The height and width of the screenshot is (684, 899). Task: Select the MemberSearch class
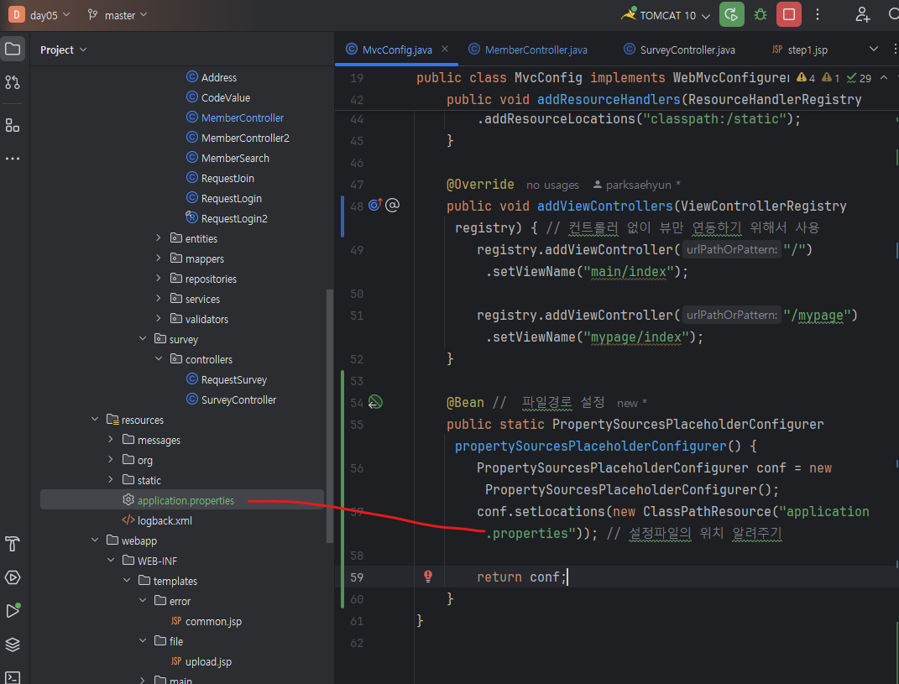227,158
